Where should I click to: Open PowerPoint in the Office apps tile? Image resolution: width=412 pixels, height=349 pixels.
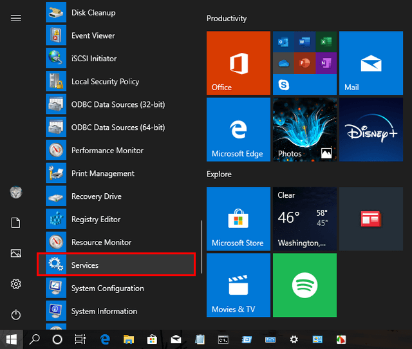click(x=304, y=63)
